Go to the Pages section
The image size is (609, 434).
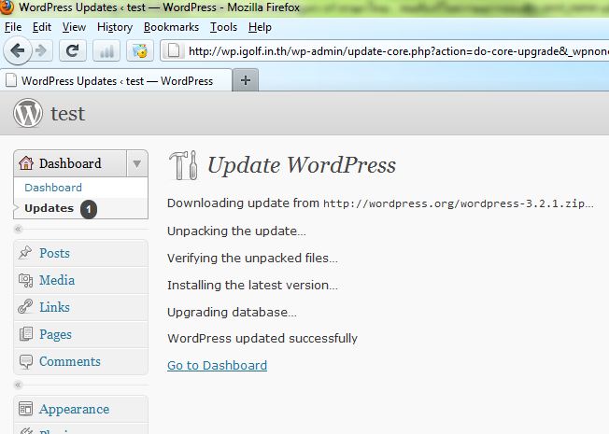pos(55,334)
